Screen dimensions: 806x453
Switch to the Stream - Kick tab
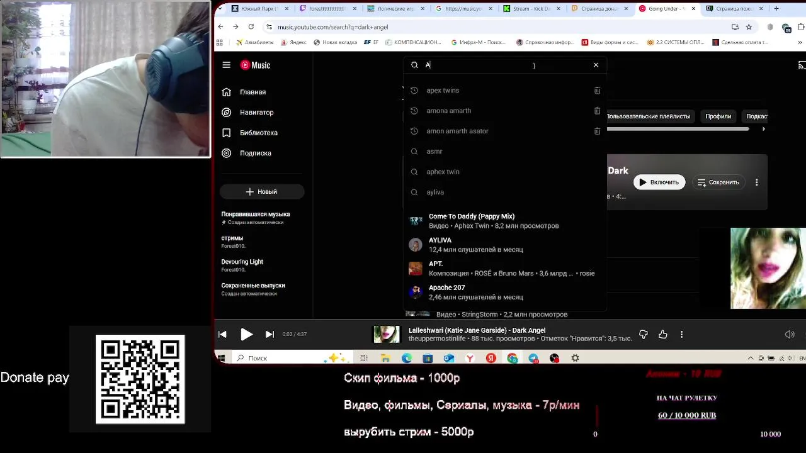[530, 9]
